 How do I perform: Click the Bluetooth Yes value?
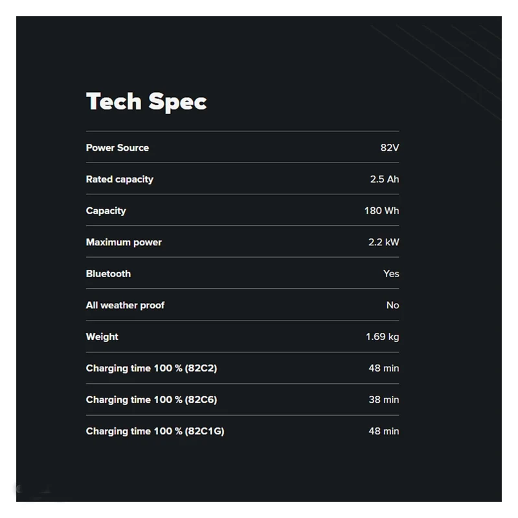coord(391,274)
